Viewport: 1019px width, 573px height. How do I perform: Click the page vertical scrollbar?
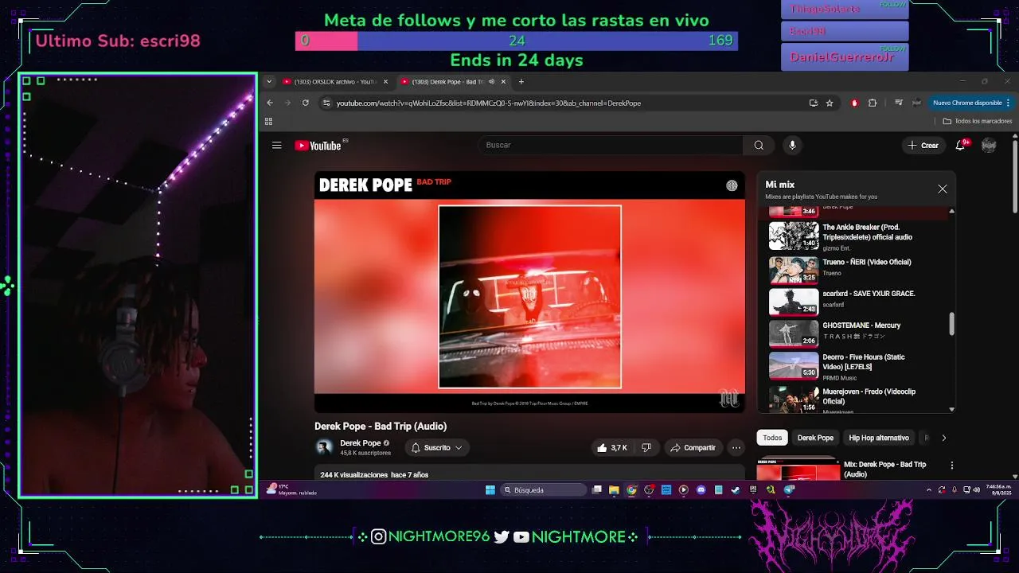tap(1015, 177)
